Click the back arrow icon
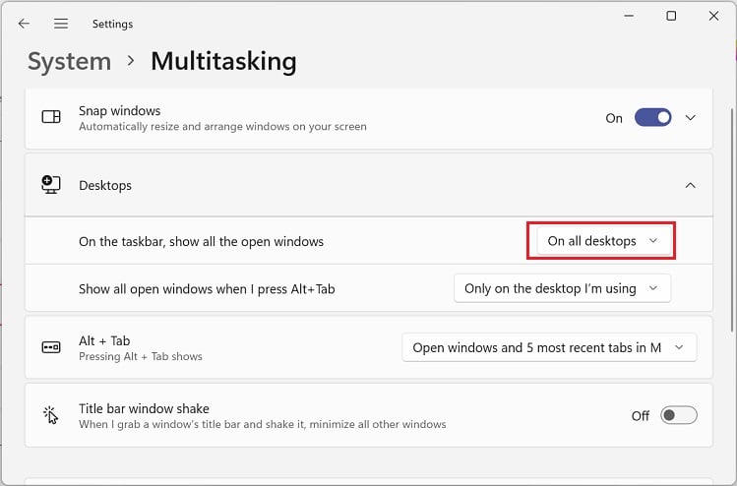737x486 pixels. [24, 24]
